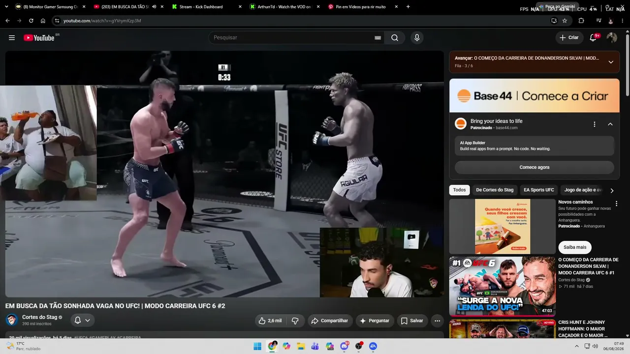Image resolution: width=630 pixels, height=354 pixels.
Task: Switch to the Pinterest videos tab
Action: [362, 7]
